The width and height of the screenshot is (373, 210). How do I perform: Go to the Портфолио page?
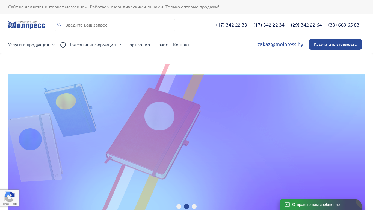point(138,45)
